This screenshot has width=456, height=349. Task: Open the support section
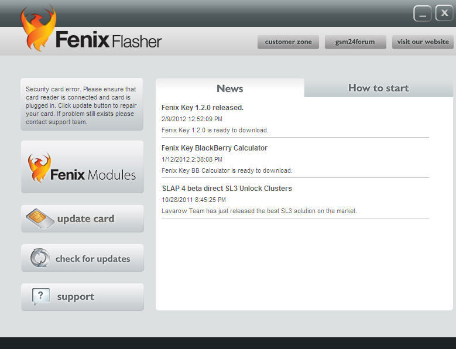coord(76,297)
